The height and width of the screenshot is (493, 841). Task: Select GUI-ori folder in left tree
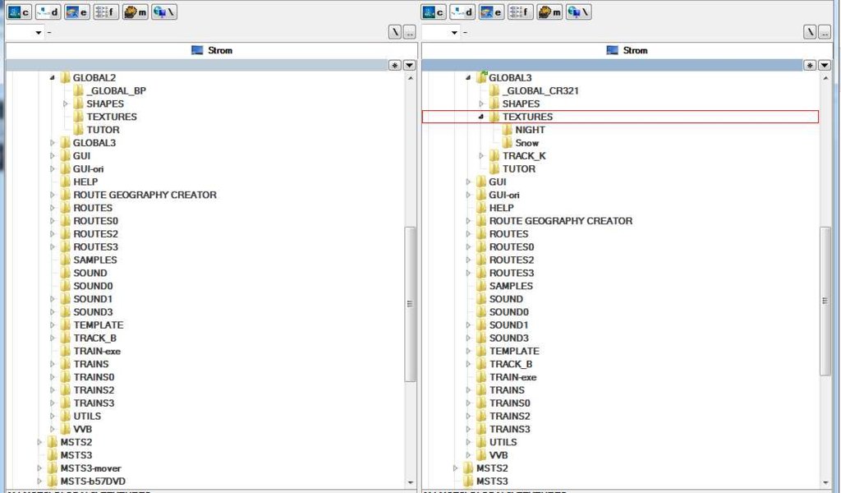point(88,168)
